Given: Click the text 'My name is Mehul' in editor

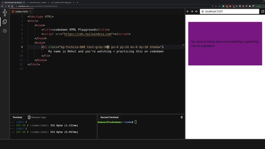Looking at the screenshot, I should coord(63,51).
